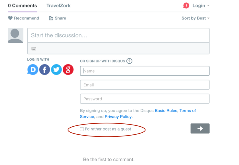This screenshot has width=239, height=165.
Task: Log in with Facebook icon
Action: click(x=45, y=70)
